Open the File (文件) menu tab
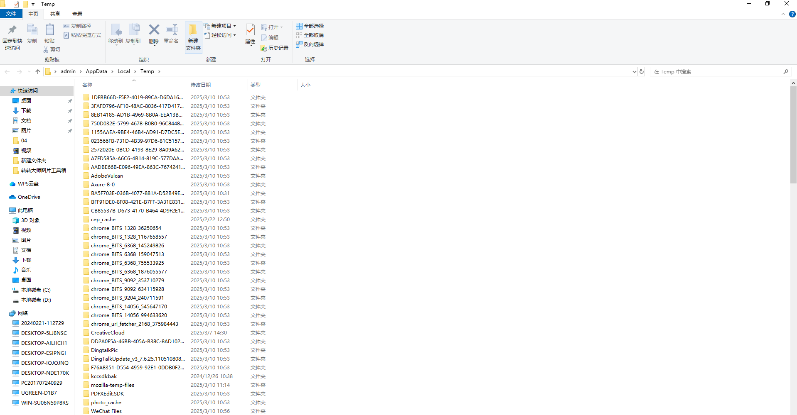Viewport: 797px width, 415px height. click(11, 14)
